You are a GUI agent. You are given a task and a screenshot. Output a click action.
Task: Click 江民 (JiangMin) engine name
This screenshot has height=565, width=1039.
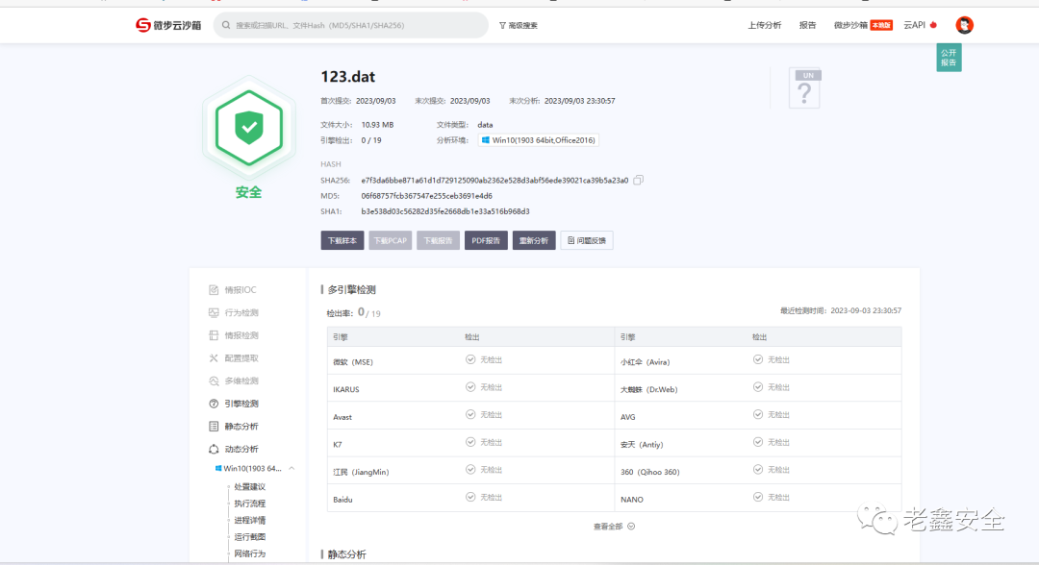click(x=361, y=472)
